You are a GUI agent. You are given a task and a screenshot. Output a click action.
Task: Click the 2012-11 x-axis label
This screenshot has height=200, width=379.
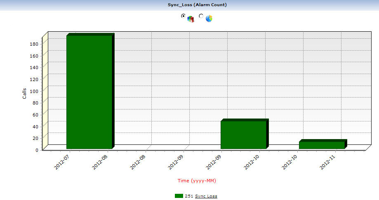(328, 162)
